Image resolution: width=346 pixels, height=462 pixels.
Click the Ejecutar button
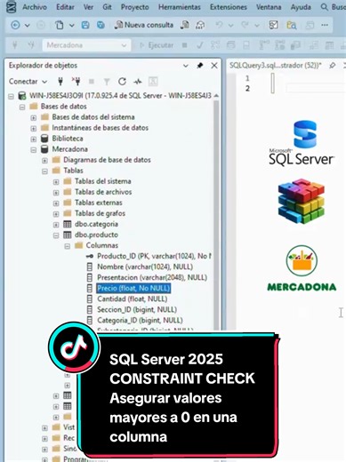point(157,45)
